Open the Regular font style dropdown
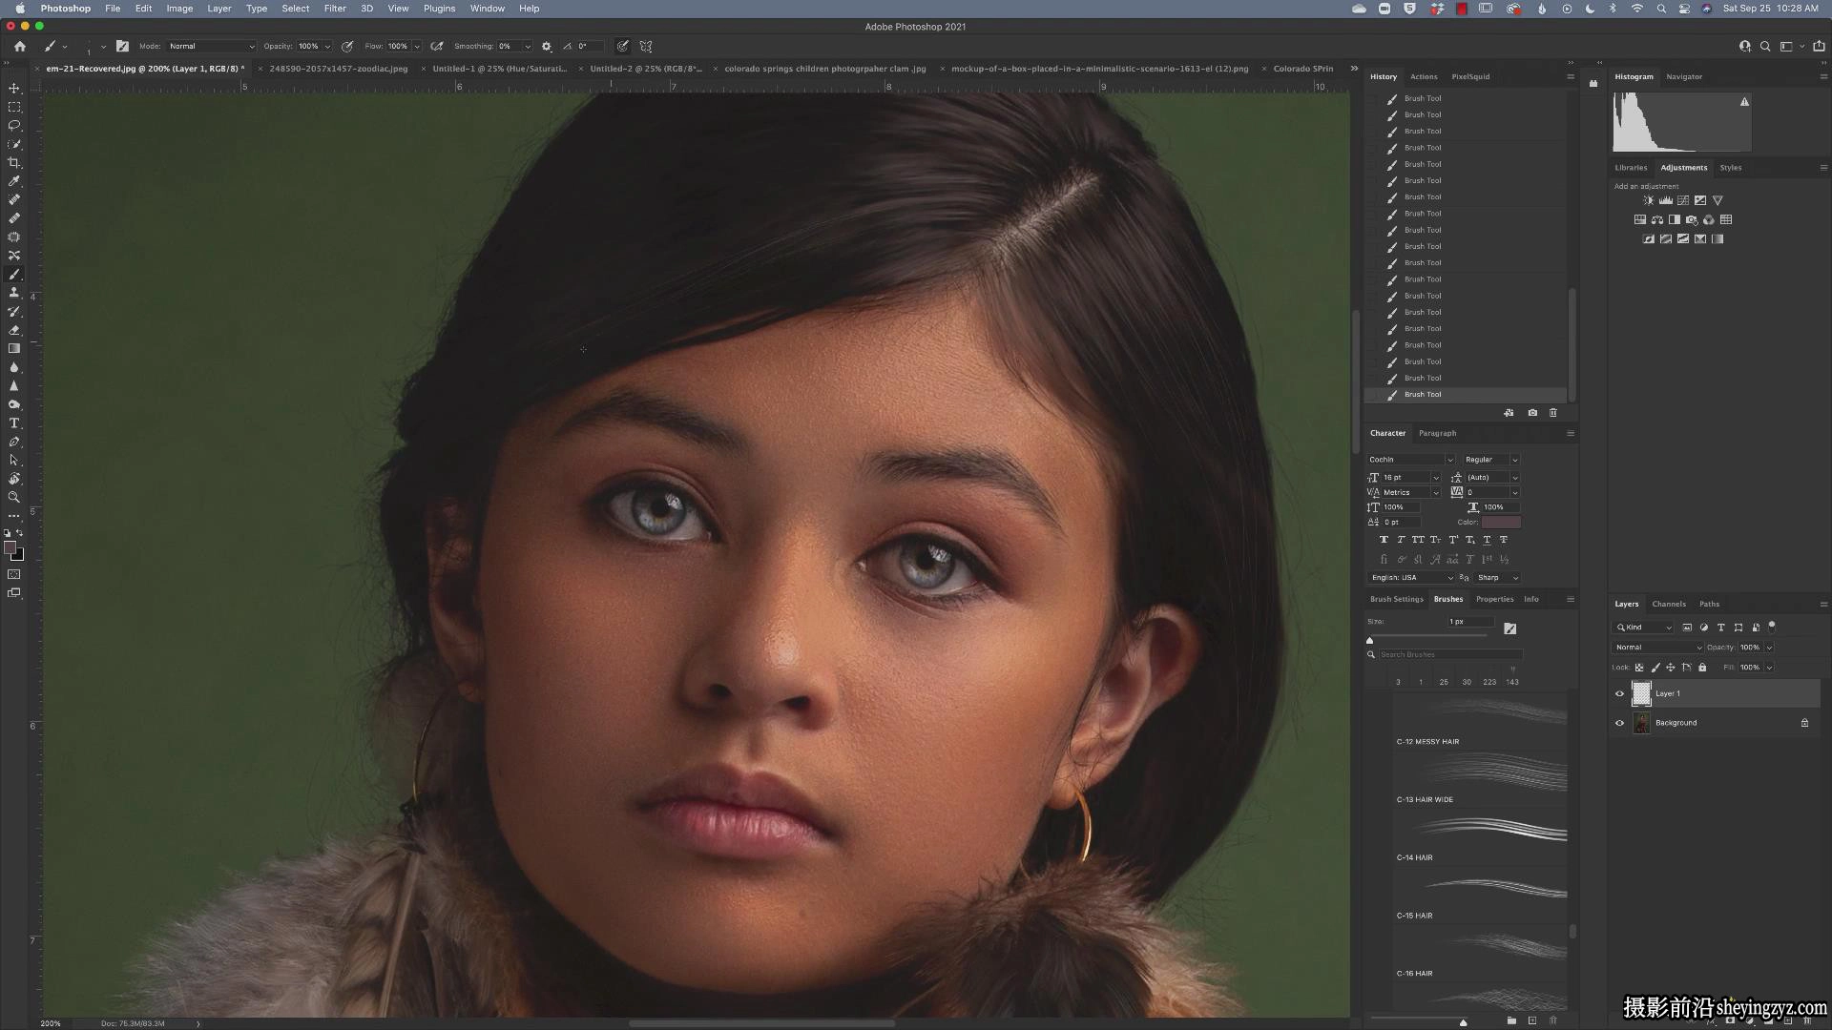The image size is (1832, 1030). tap(1490, 460)
